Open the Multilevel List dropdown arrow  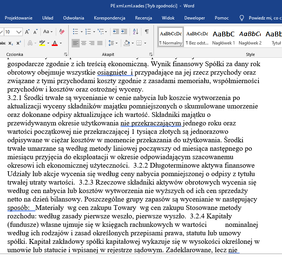[106, 32]
